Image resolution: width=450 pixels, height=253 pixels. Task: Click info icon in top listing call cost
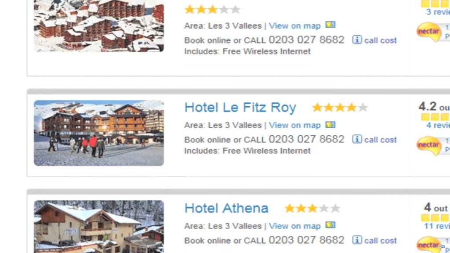[357, 40]
